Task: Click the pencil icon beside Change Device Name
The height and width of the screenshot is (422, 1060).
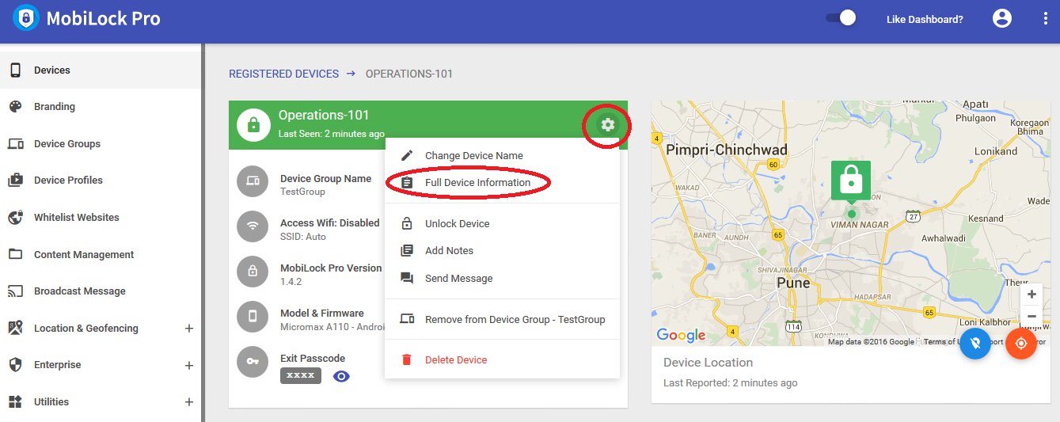Action: click(407, 155)
